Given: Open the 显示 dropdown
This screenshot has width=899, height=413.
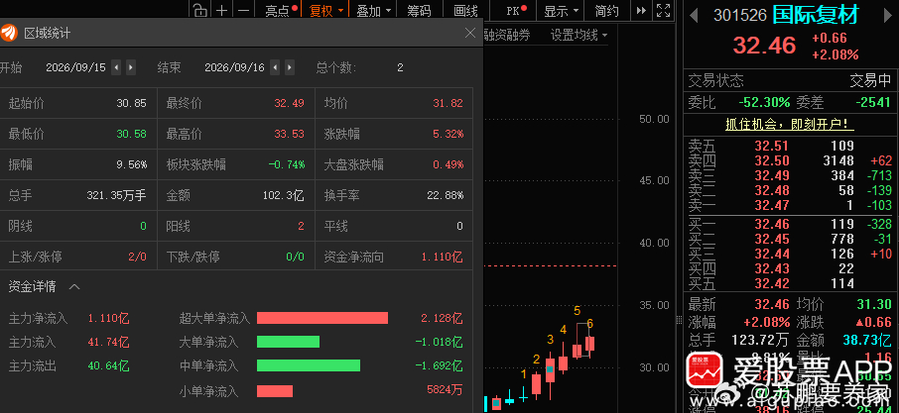Looking at the screenshot, I should tap(562, 10).
